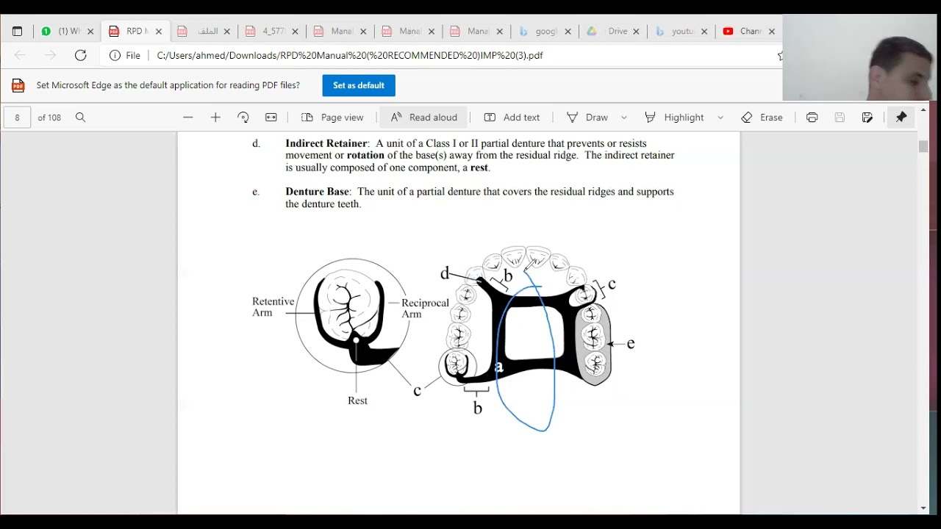
Task: Expand the Draw tool options arrow
Action: [x=624, y=118]
